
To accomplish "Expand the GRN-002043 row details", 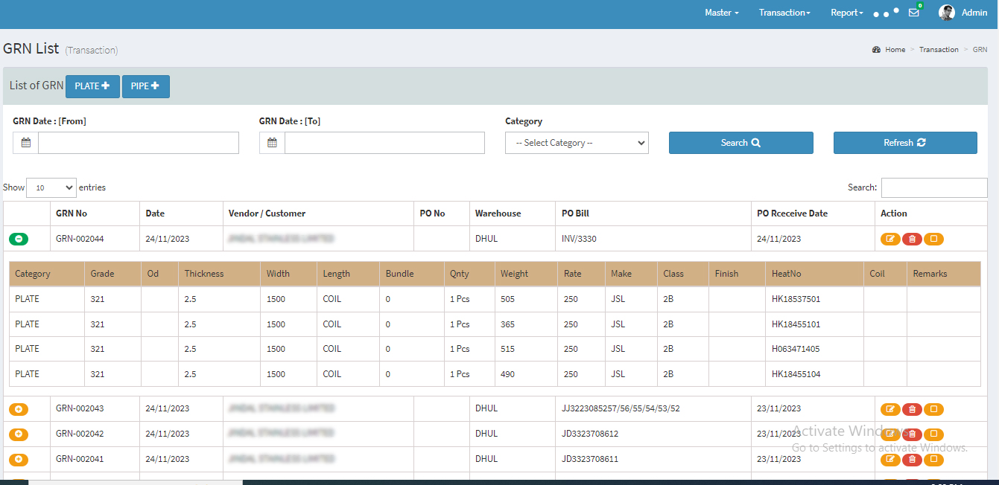I will click(x=19, y=409).
